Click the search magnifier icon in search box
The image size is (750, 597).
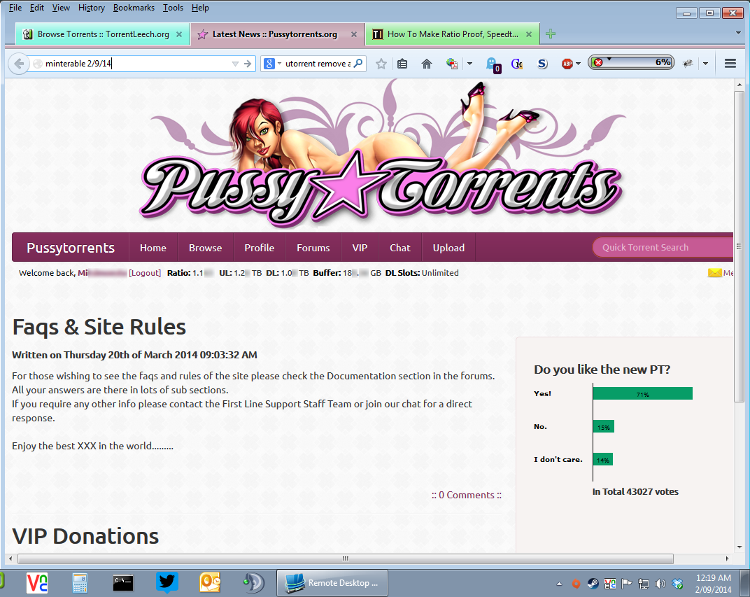tap(358, 63)
